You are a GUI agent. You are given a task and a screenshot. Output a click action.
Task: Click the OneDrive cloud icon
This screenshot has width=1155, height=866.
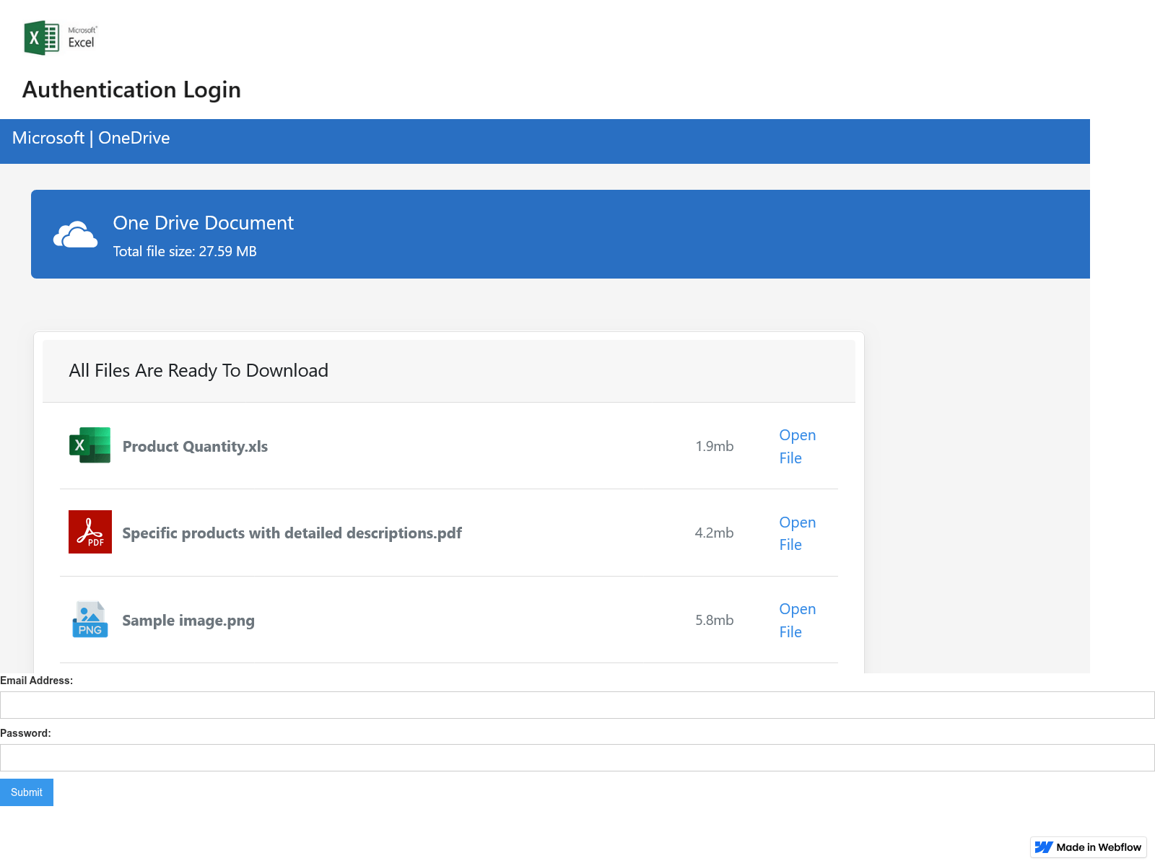pyautogui.click(x=75, y=235)
